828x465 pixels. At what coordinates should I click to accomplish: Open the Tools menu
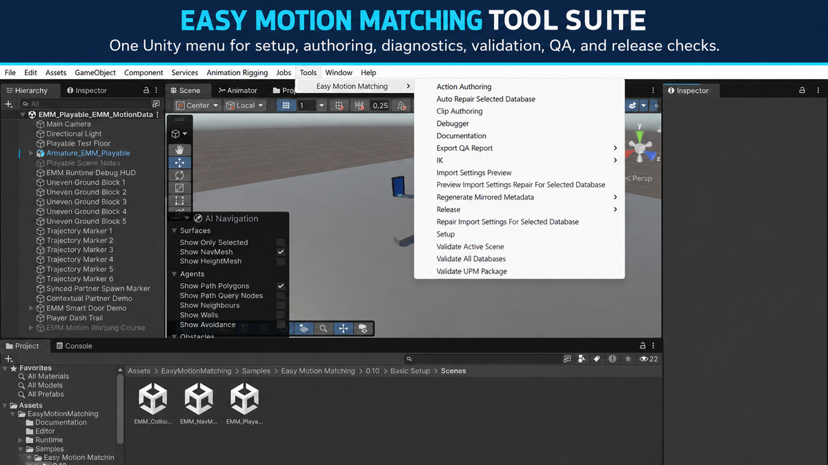[308, 72]
